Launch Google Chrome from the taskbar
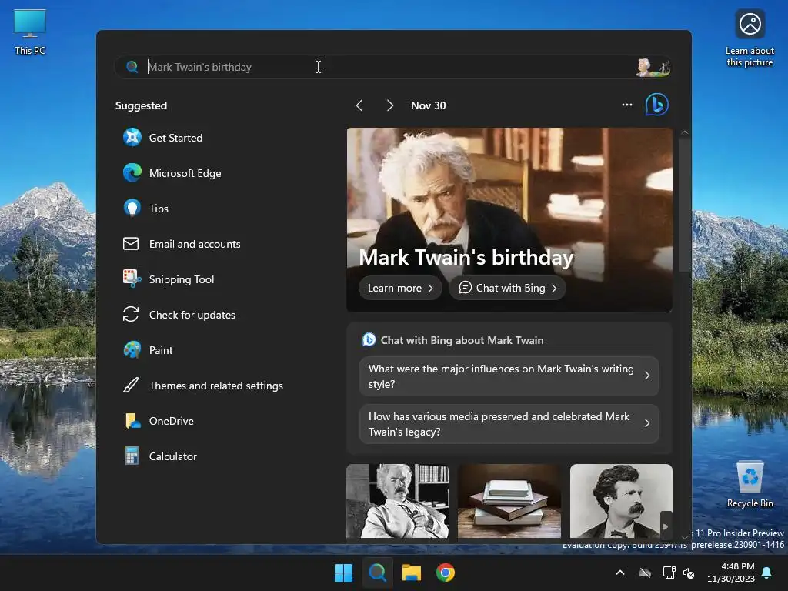788x591 pixels. click(446, 573)
